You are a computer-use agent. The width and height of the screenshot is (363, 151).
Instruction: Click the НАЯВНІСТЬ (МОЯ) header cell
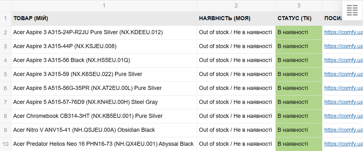236,19
